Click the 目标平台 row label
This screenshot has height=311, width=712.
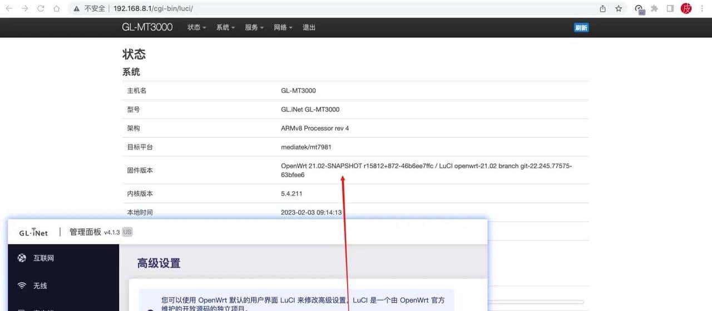click(140, 147)
